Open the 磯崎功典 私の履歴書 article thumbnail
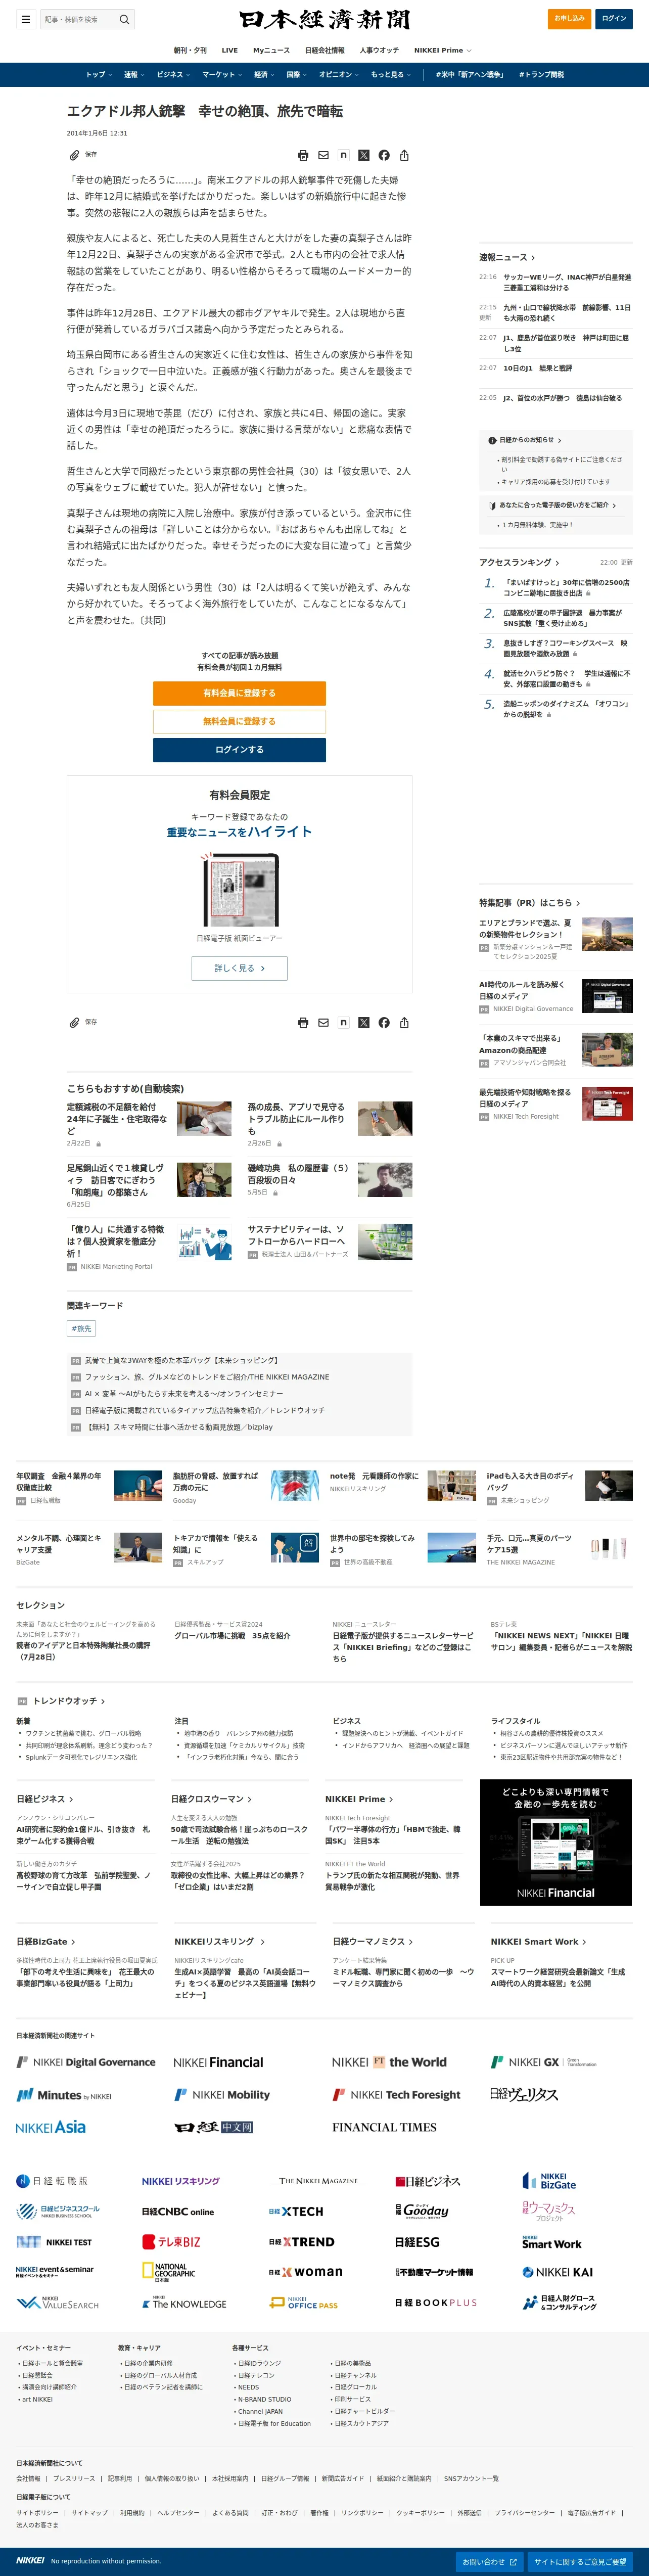649x2576 pixels. point(385,1180)
